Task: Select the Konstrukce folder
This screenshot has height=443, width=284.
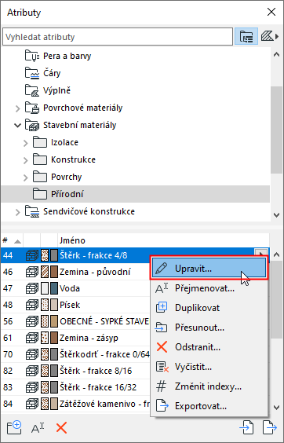Action: coord(73,159)
